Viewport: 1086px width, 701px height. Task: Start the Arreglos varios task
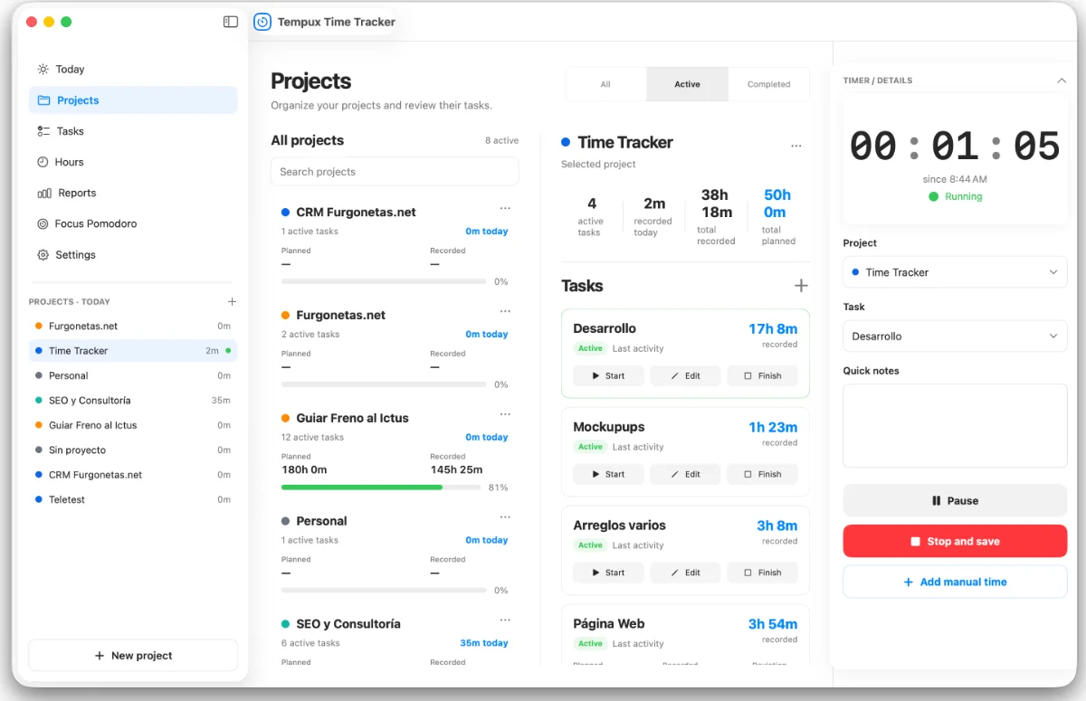coord(608,573)
